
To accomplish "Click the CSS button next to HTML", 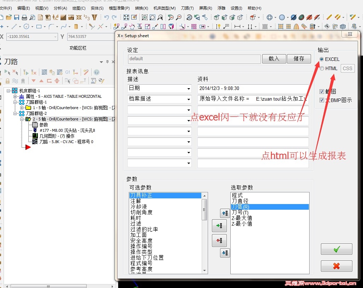I will pos(347,68).
